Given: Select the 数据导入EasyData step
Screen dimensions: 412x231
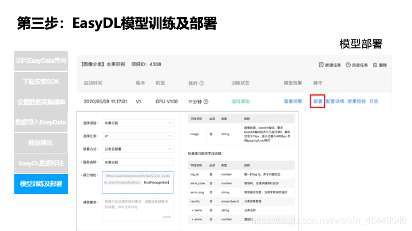Looking at the screenshot, I should [x=41, y=122].
